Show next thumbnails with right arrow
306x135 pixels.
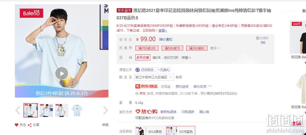click(105, 110)
